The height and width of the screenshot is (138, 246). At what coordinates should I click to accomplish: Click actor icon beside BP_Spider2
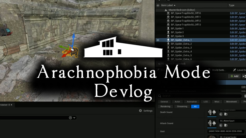tap(168, 32)
